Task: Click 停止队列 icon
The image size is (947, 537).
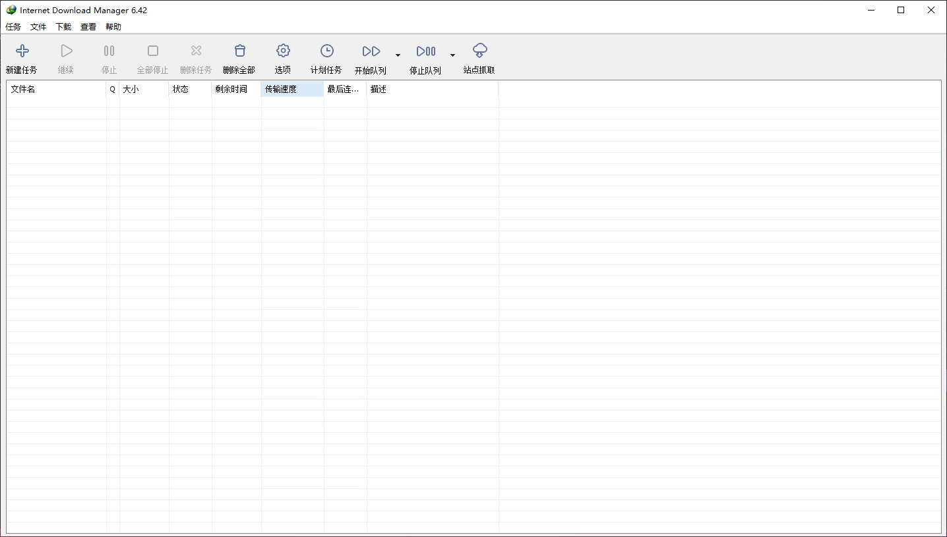Action: click(426, 51)
